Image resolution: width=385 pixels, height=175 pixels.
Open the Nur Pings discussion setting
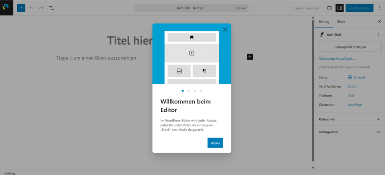pyautogui.click(x=355, y=105)
